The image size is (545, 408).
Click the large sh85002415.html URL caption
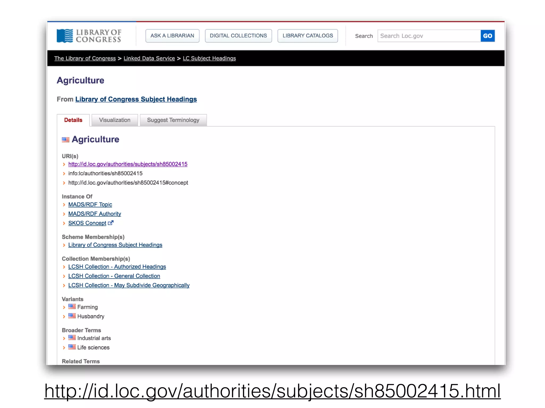pyautogui.click(x=272, y=391)
